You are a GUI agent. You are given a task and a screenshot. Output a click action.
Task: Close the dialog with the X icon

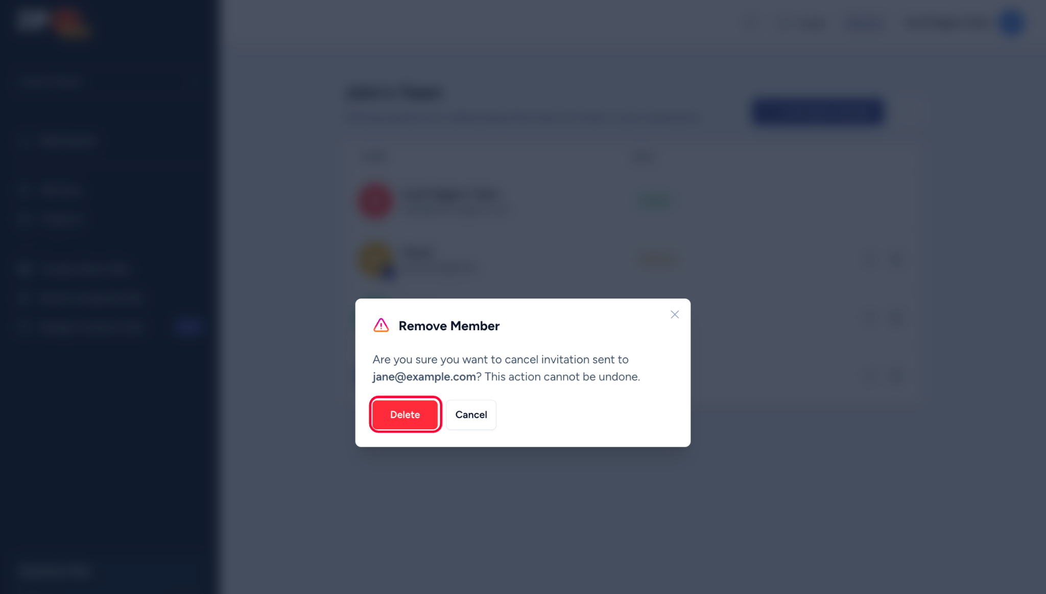(x=675, y=314)
